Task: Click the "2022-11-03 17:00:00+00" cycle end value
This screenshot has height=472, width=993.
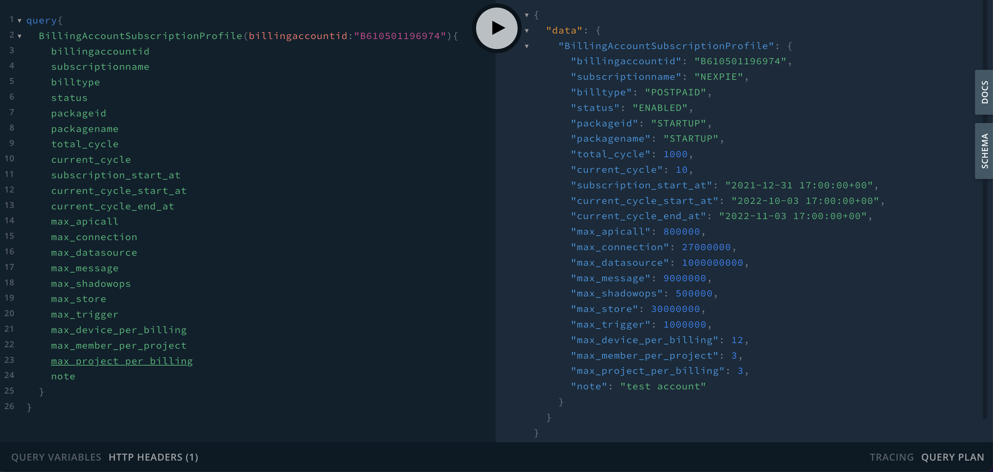Action: pos(793,216)
